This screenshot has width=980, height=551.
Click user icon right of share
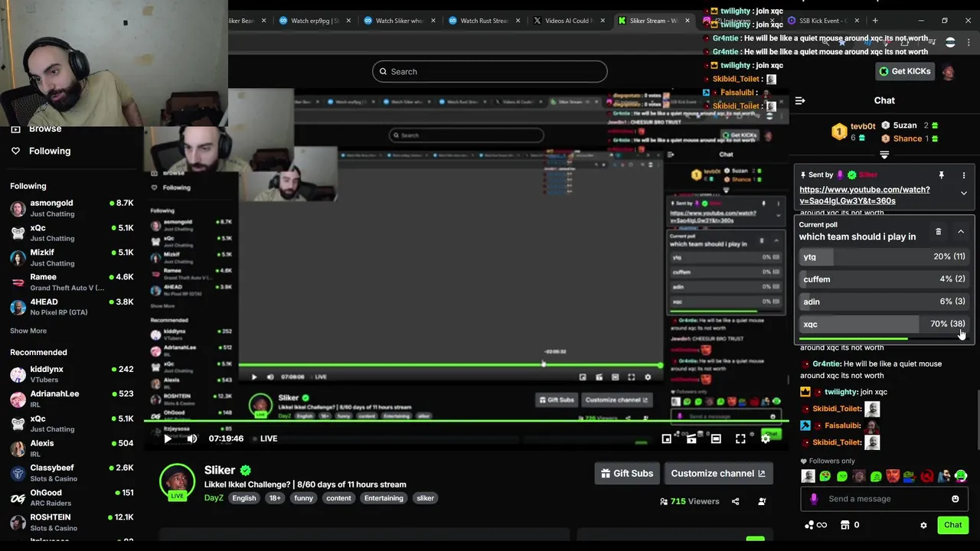pos(762,502)
